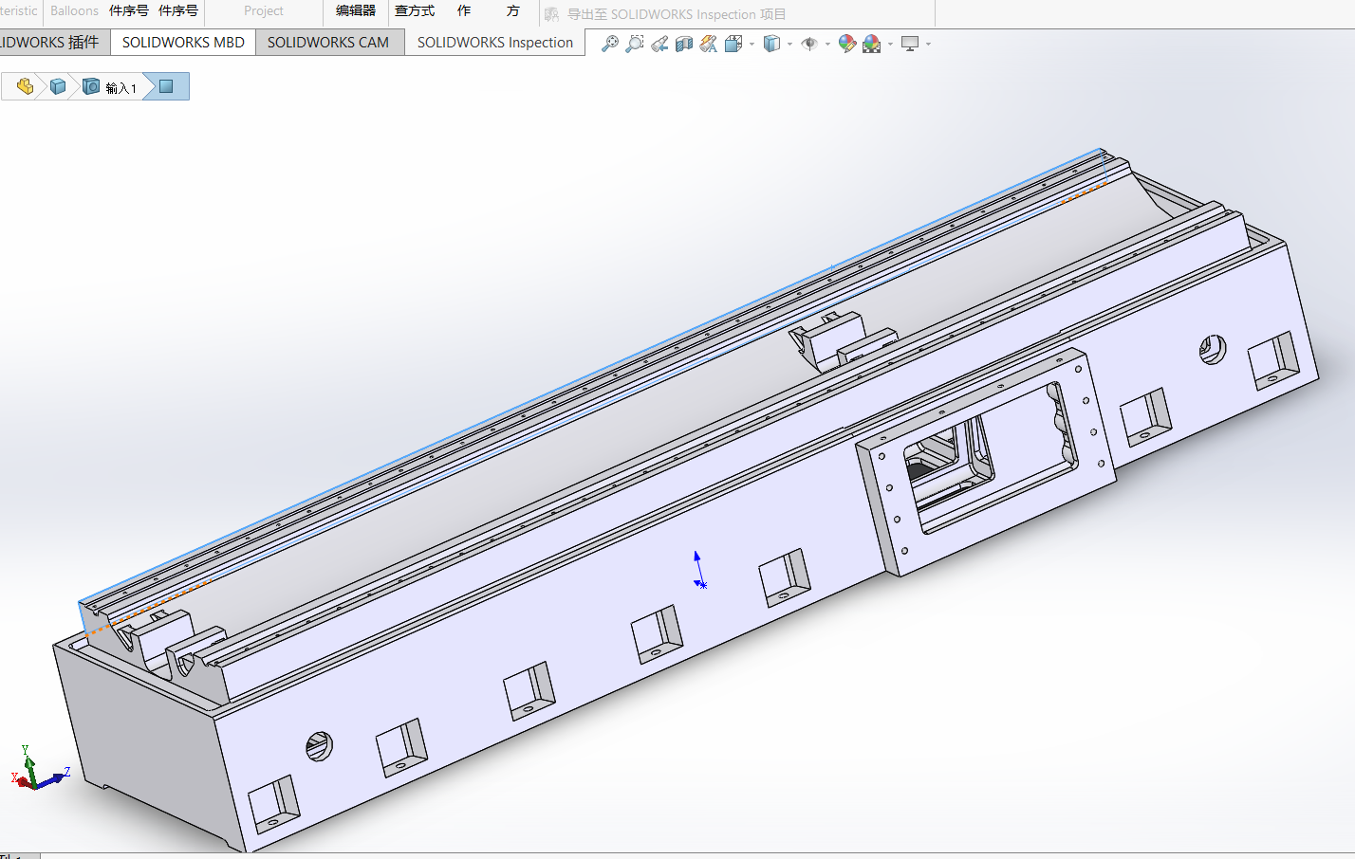Toggle Hide/Show Items eye icon
This screenshot has height=859, width=1355.
(x=809, y=44)
